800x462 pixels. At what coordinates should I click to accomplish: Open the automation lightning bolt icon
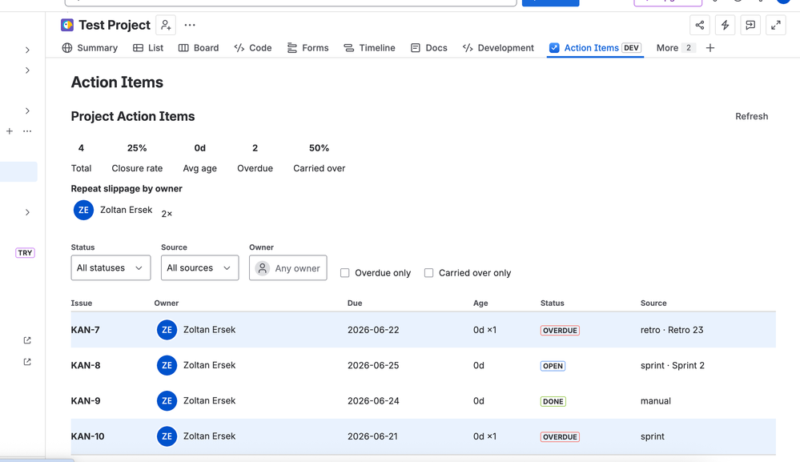[x=725, y=25]
